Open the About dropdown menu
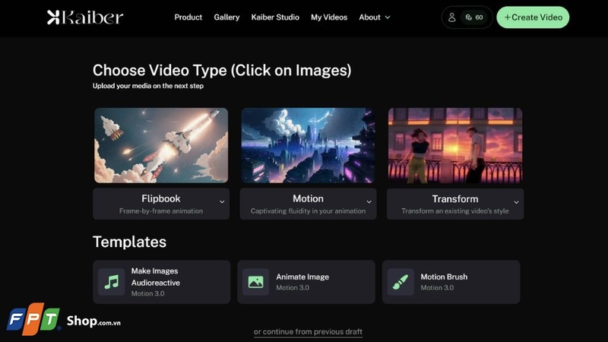The width and height of the screenshot is (608, 342). click(375, 17)
